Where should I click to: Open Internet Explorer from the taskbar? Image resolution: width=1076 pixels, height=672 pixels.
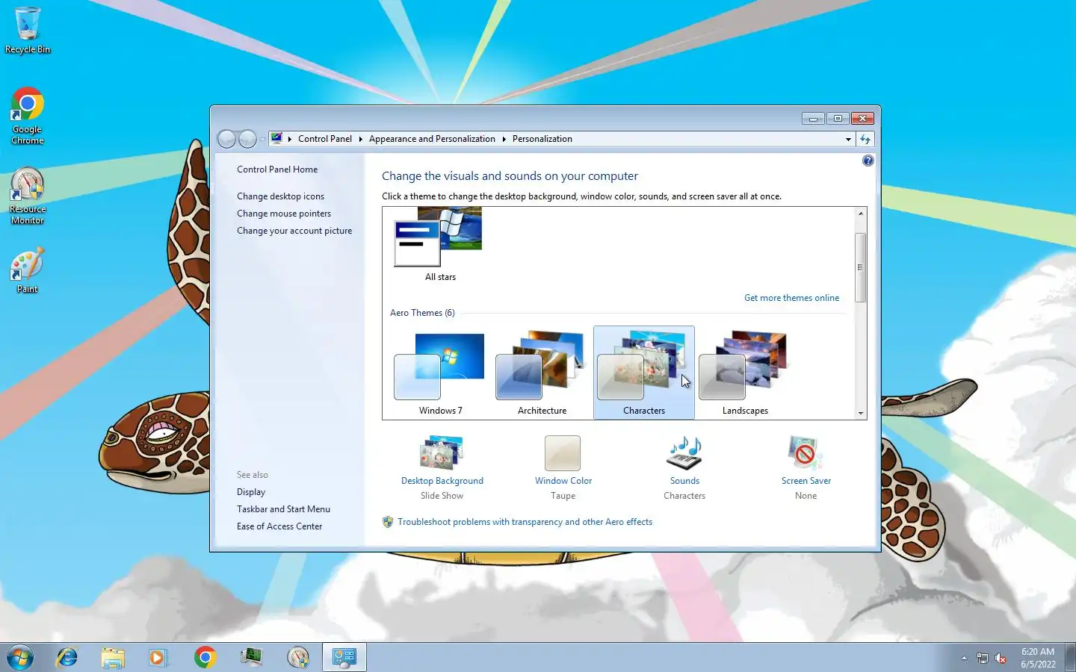point(67,657)
